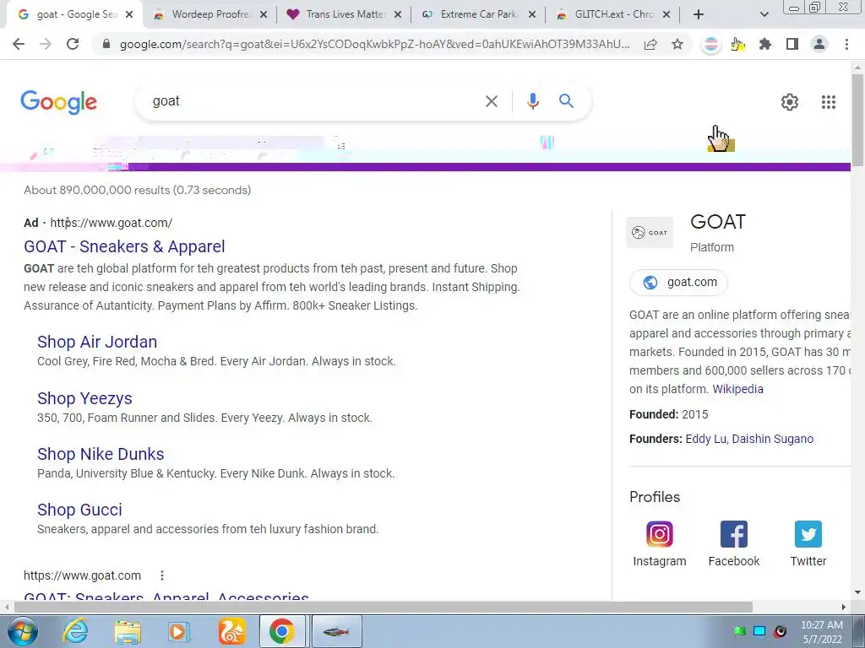
Task: Click the padlock site info icon
Action: [106, 44]
